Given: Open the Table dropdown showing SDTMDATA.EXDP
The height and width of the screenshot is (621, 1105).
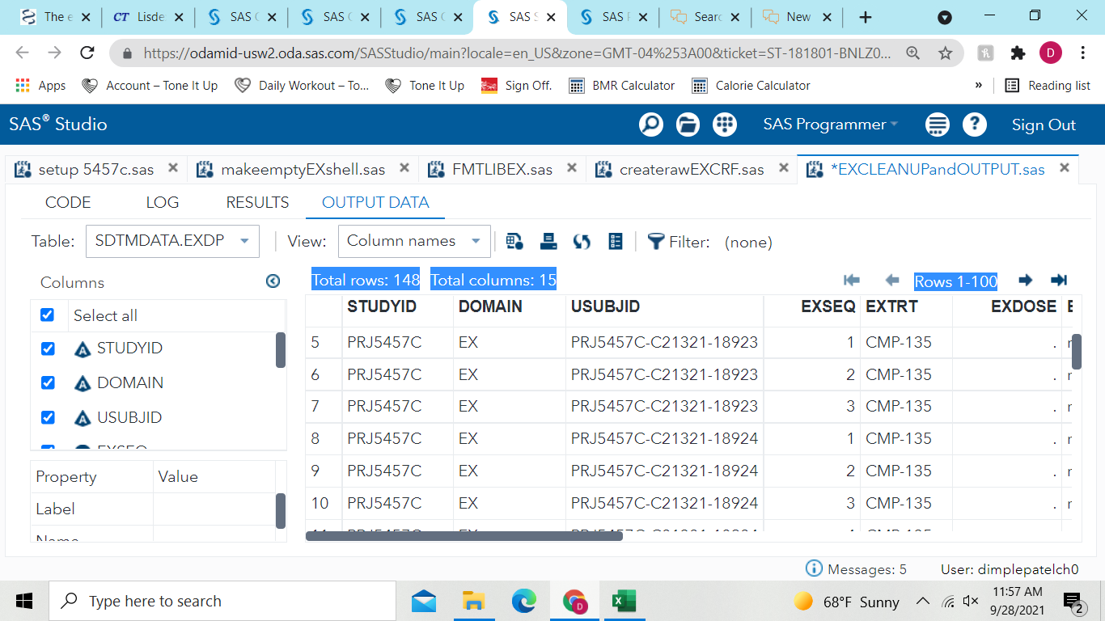Looking at the screenshot, I should [171, 241].
